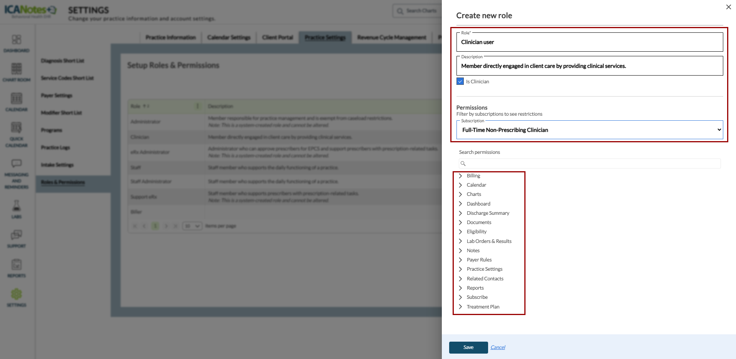This screenshot has height=359, width=736.
Task: Expand the Payer Rules permissions
Action: [x=460, y=260]
